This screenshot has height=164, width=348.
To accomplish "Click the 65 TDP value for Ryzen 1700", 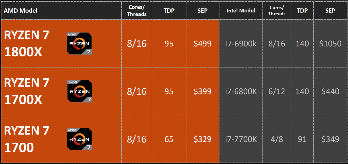I will click(x=169, y=139).
